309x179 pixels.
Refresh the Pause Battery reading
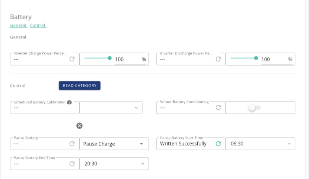(72, 144)
